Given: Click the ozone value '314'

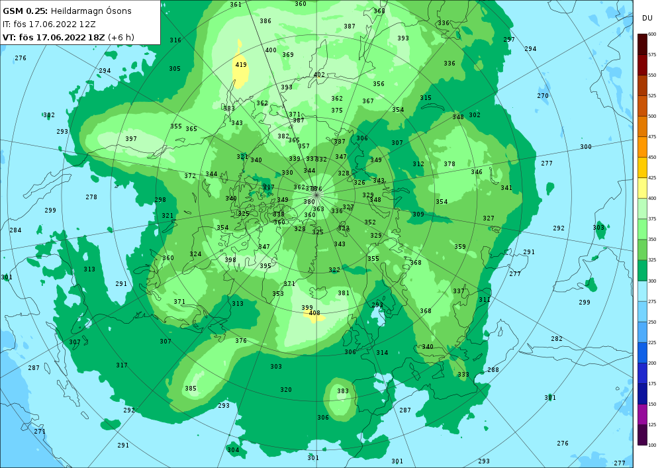Looking at the screenshot, I should [382, 352].
